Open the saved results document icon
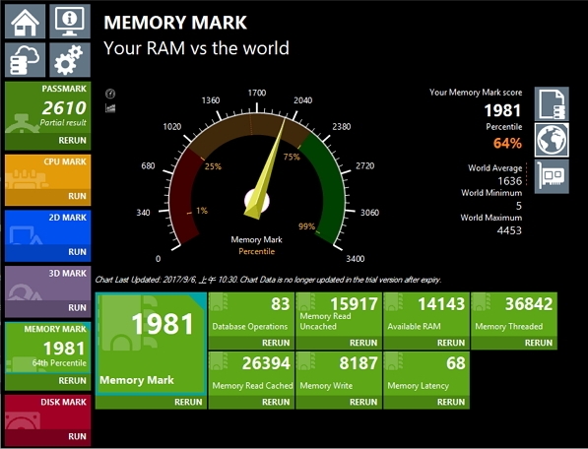 point(552,103)
